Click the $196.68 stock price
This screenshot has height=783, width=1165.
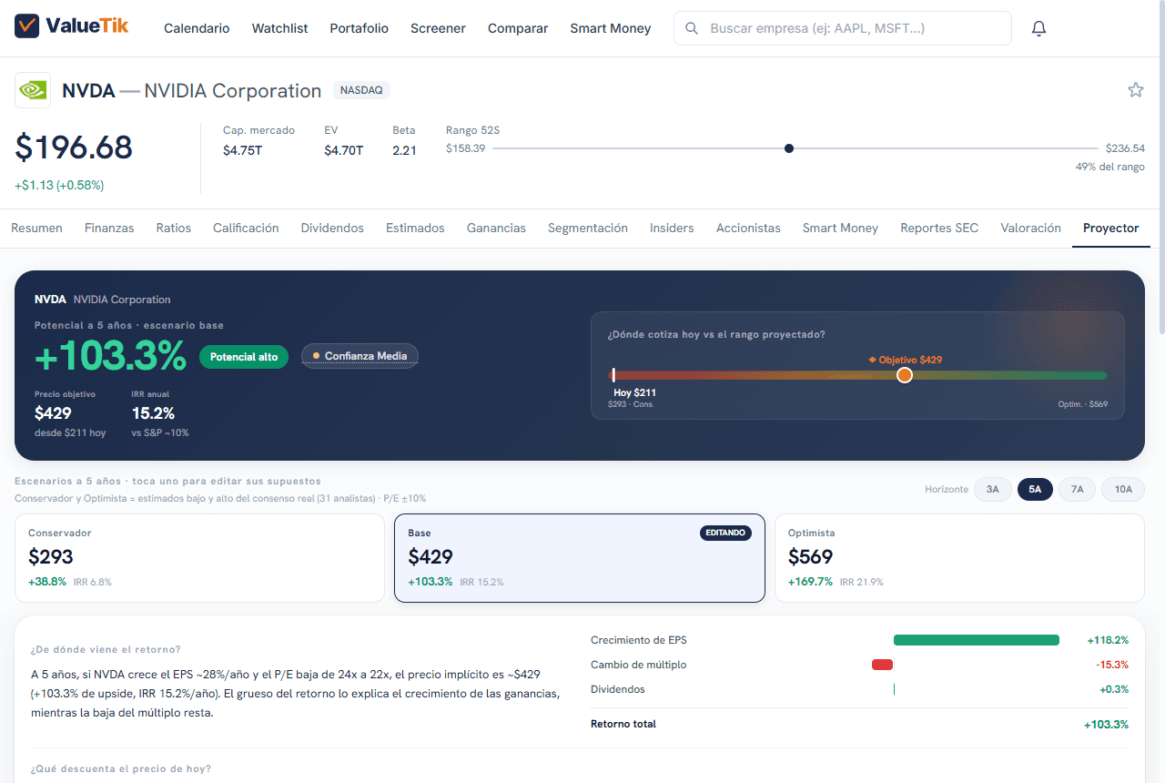pos(74,147)
